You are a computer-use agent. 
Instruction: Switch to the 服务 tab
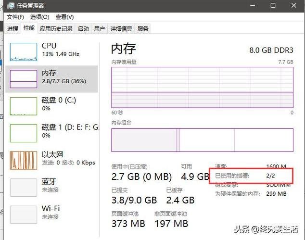pos(143,29)
